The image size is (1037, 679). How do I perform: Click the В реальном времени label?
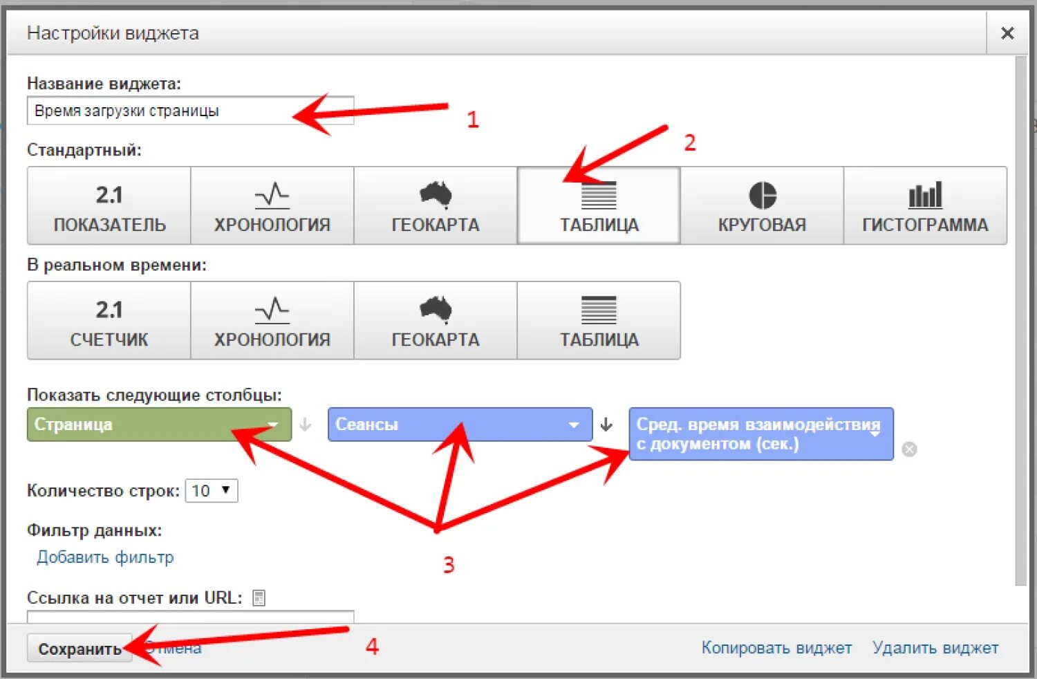tap(116, 265)
